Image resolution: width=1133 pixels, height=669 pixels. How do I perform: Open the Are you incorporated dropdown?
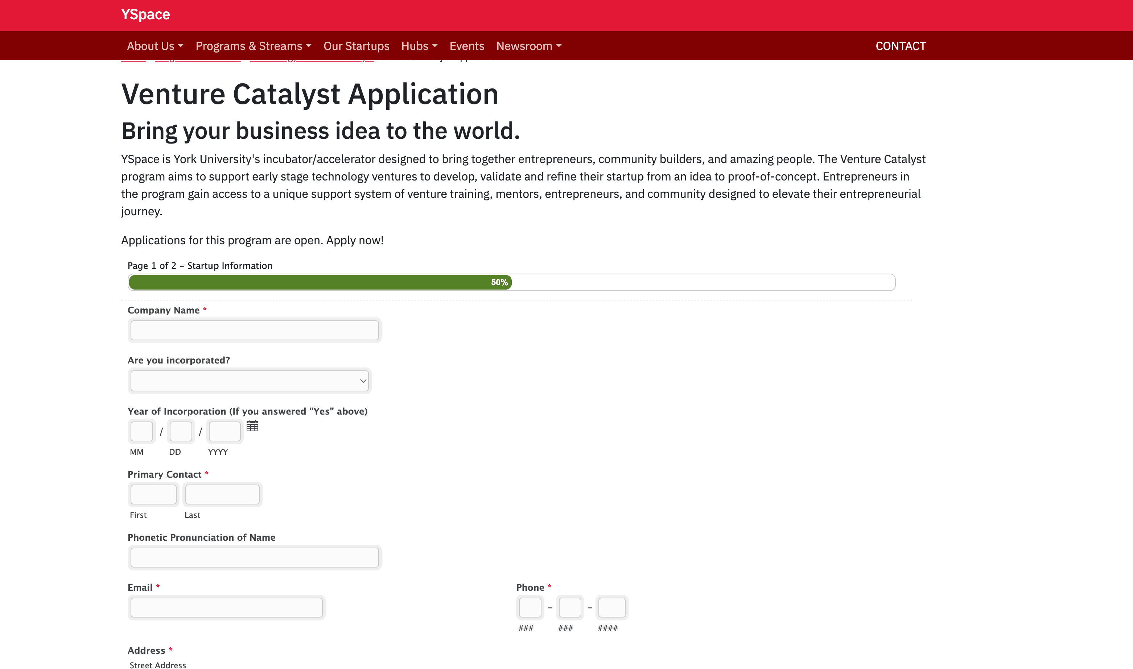pyautogui.click(x=250, y=381)
